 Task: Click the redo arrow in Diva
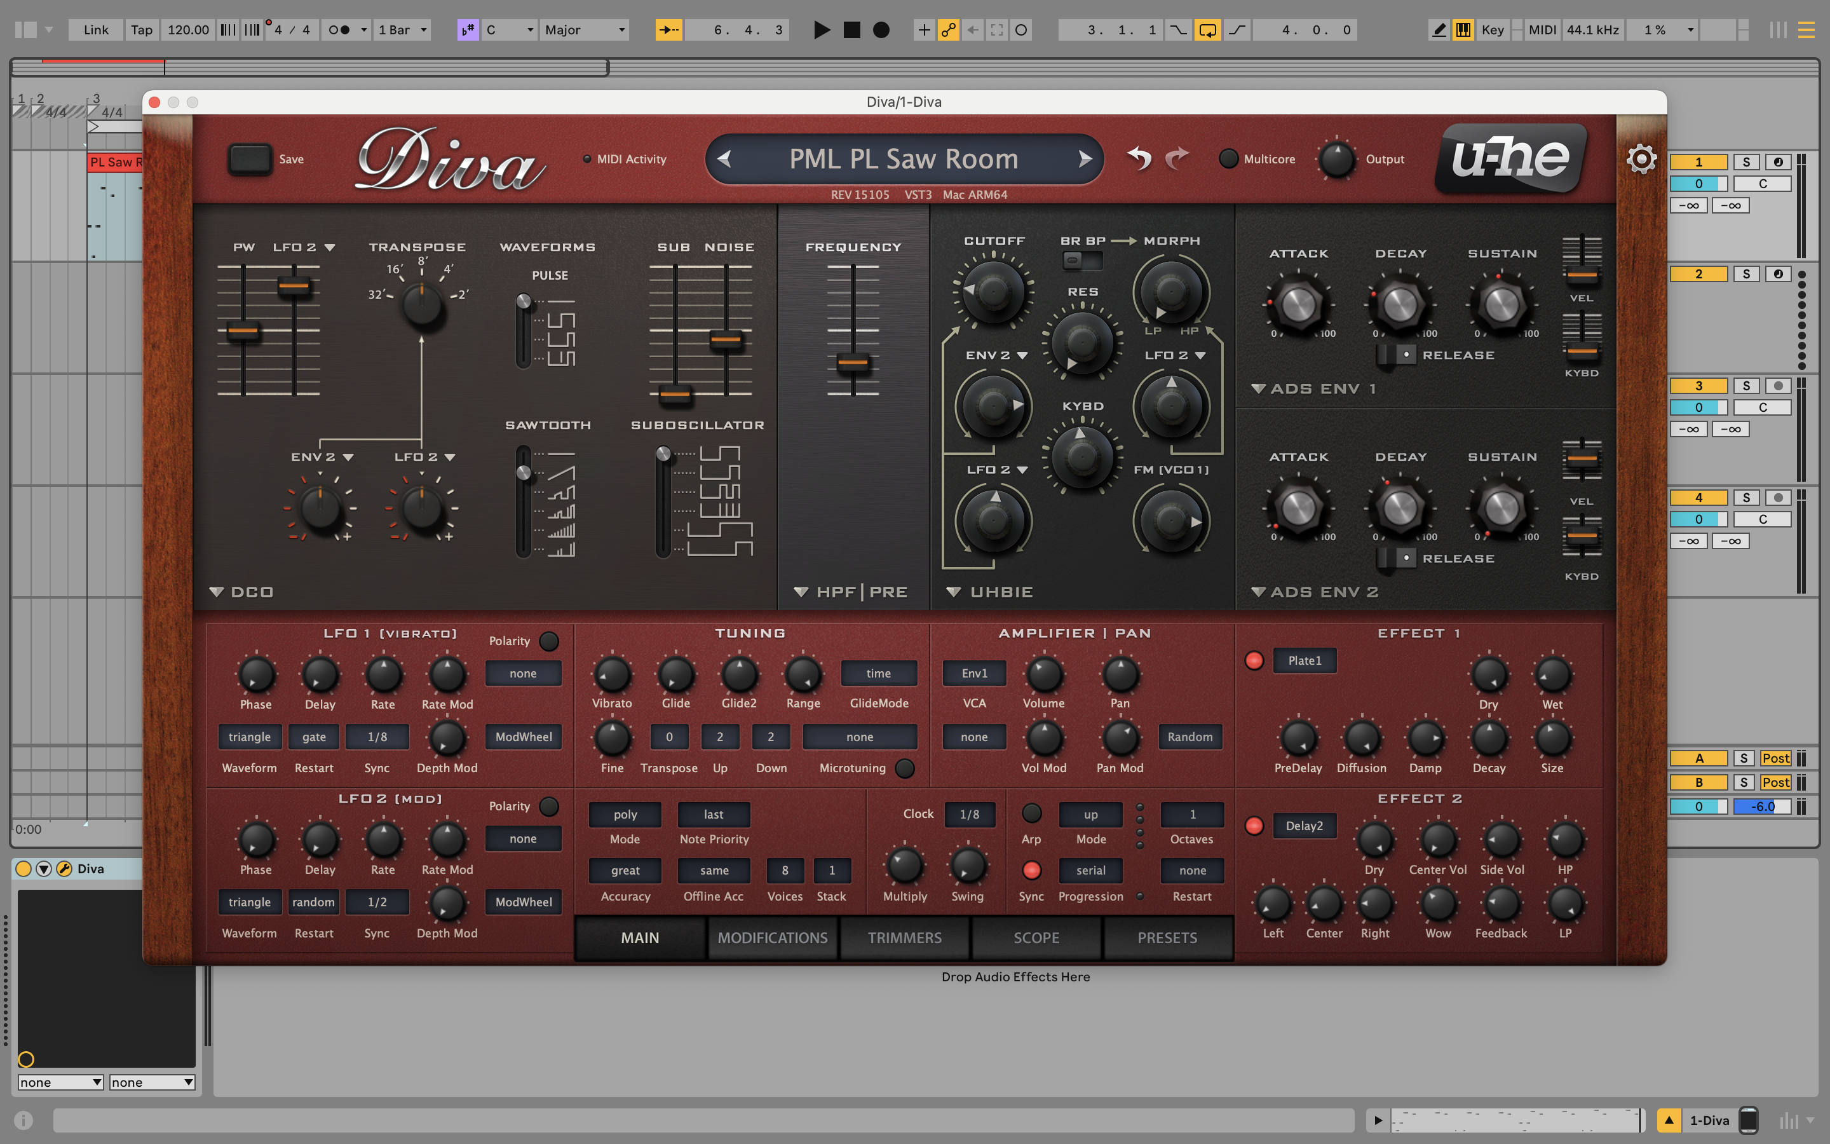pyautogui.click(x=1177, y=158)
